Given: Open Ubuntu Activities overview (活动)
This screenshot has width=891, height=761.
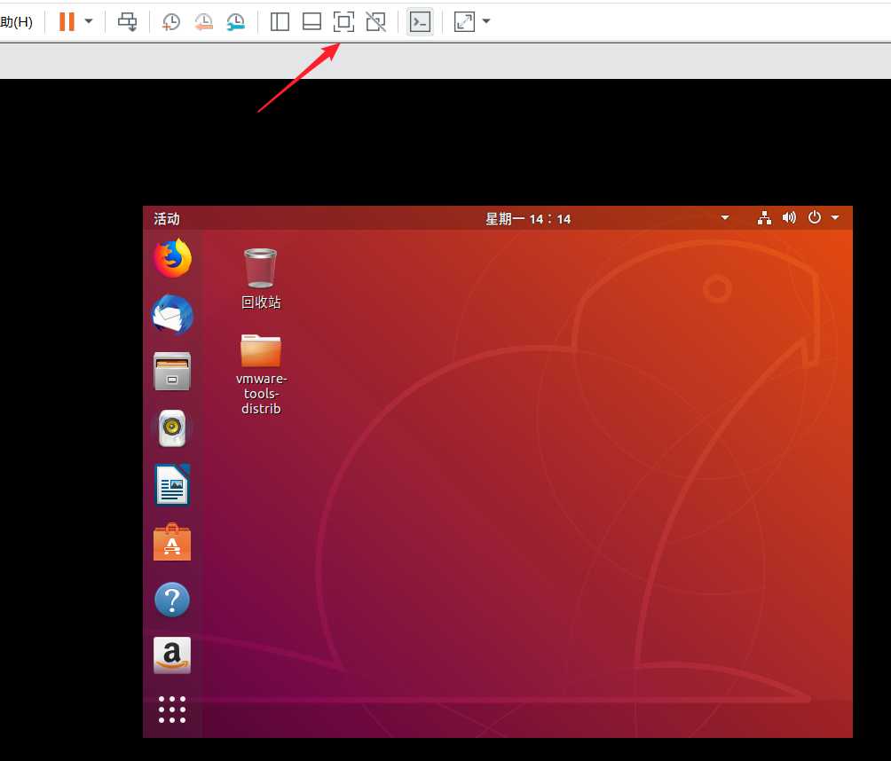Looking at the screenshot, I should (167, 219).
